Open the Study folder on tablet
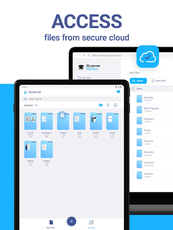173x230 pixels. [x=79, y=121]
